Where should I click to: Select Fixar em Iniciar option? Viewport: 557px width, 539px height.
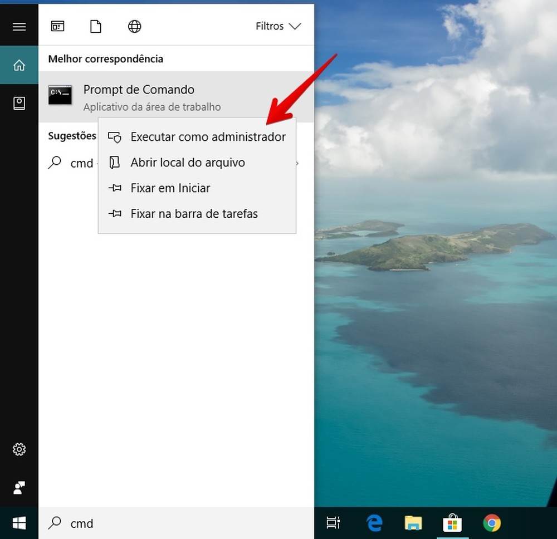(170, 188)
